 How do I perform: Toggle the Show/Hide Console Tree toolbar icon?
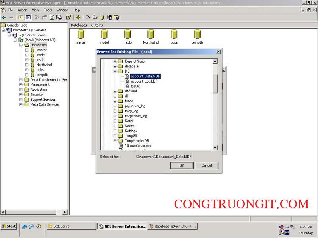tap(28, 17)
